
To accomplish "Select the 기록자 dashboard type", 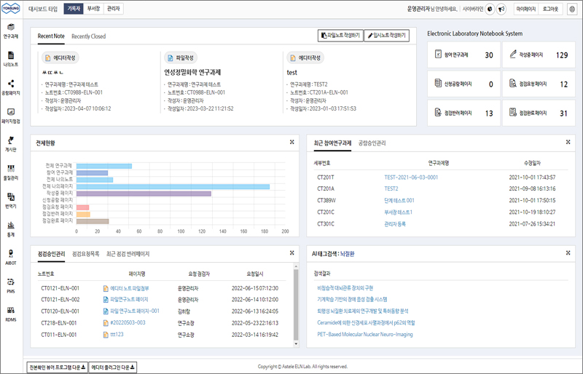I will click(x=73, y=9).
